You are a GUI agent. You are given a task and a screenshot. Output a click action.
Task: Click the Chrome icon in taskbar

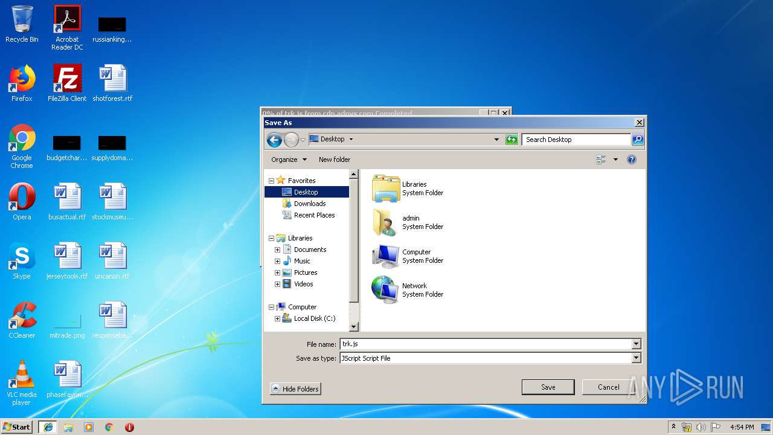(x=109, y=427)
